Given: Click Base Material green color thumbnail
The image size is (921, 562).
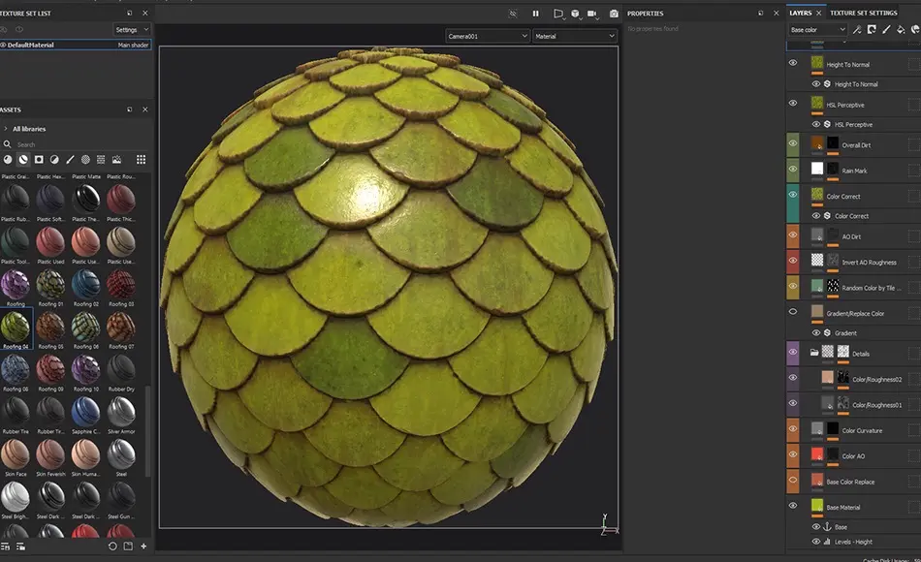Looking at the screenshot, I should point(817,505).
